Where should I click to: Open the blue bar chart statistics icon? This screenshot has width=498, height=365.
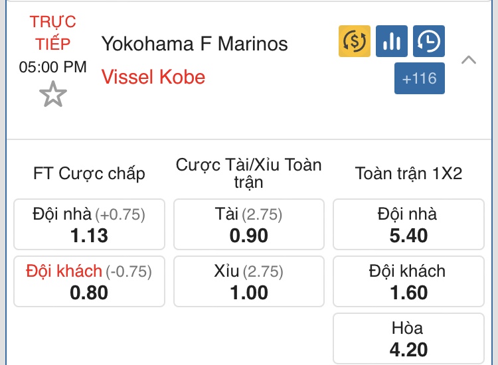[392, 41]
